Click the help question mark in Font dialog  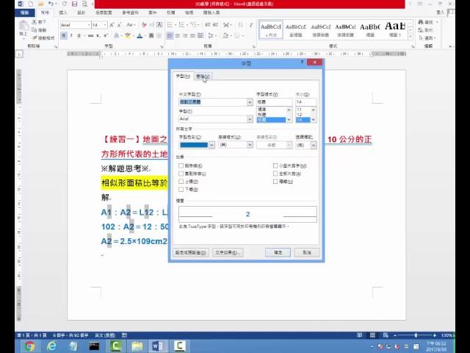tap(302, 63)
